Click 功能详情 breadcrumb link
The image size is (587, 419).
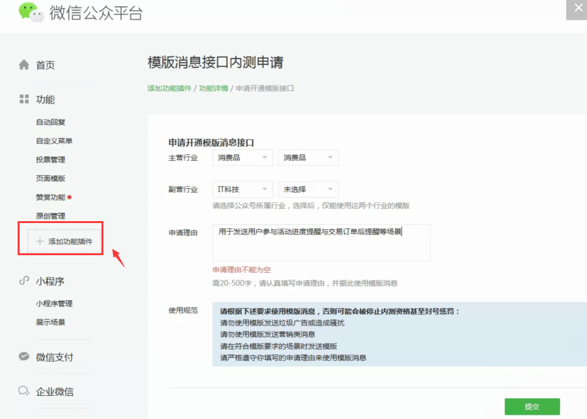pos(213,88)
